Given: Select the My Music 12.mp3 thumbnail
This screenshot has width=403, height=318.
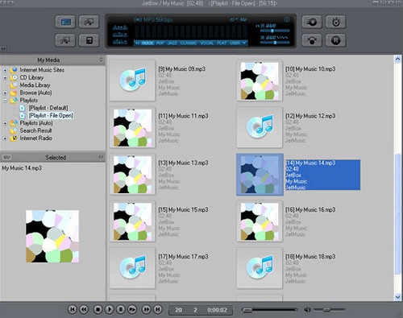Looking at the screenshot, I should pos(260,127).
